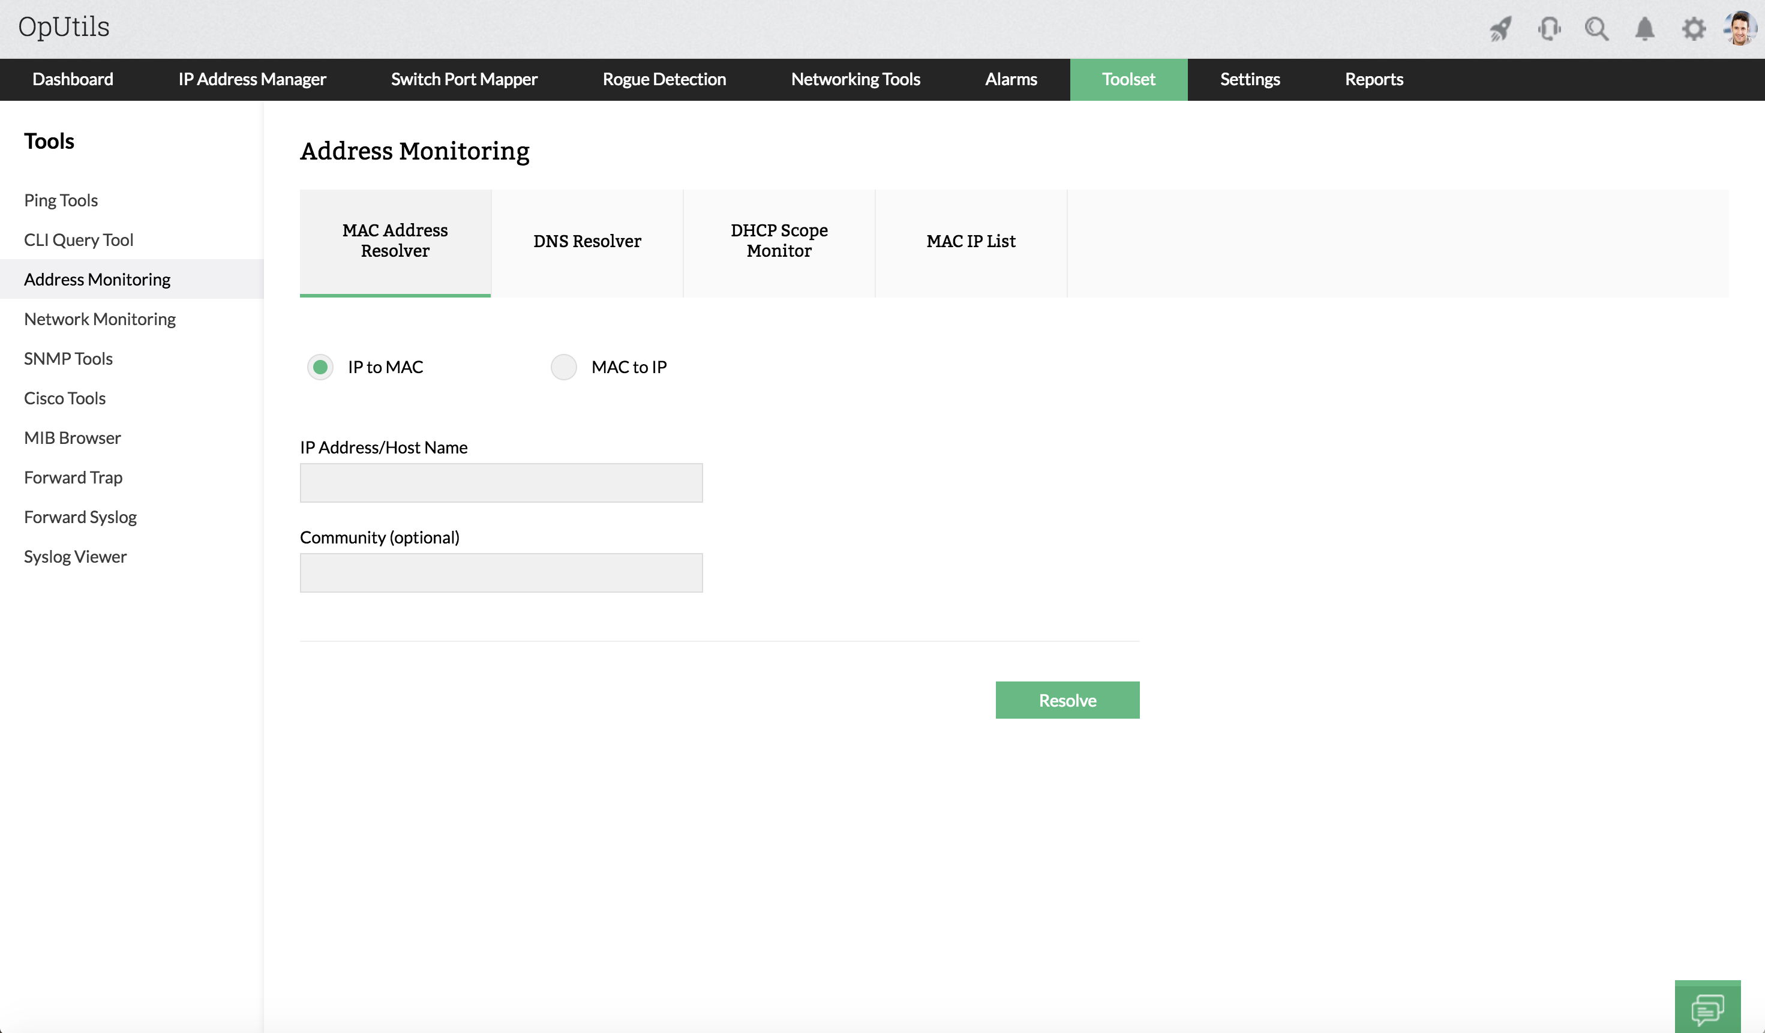
Task: Switch to the DNS Resolver tab
Action: [x=587, y=242]
